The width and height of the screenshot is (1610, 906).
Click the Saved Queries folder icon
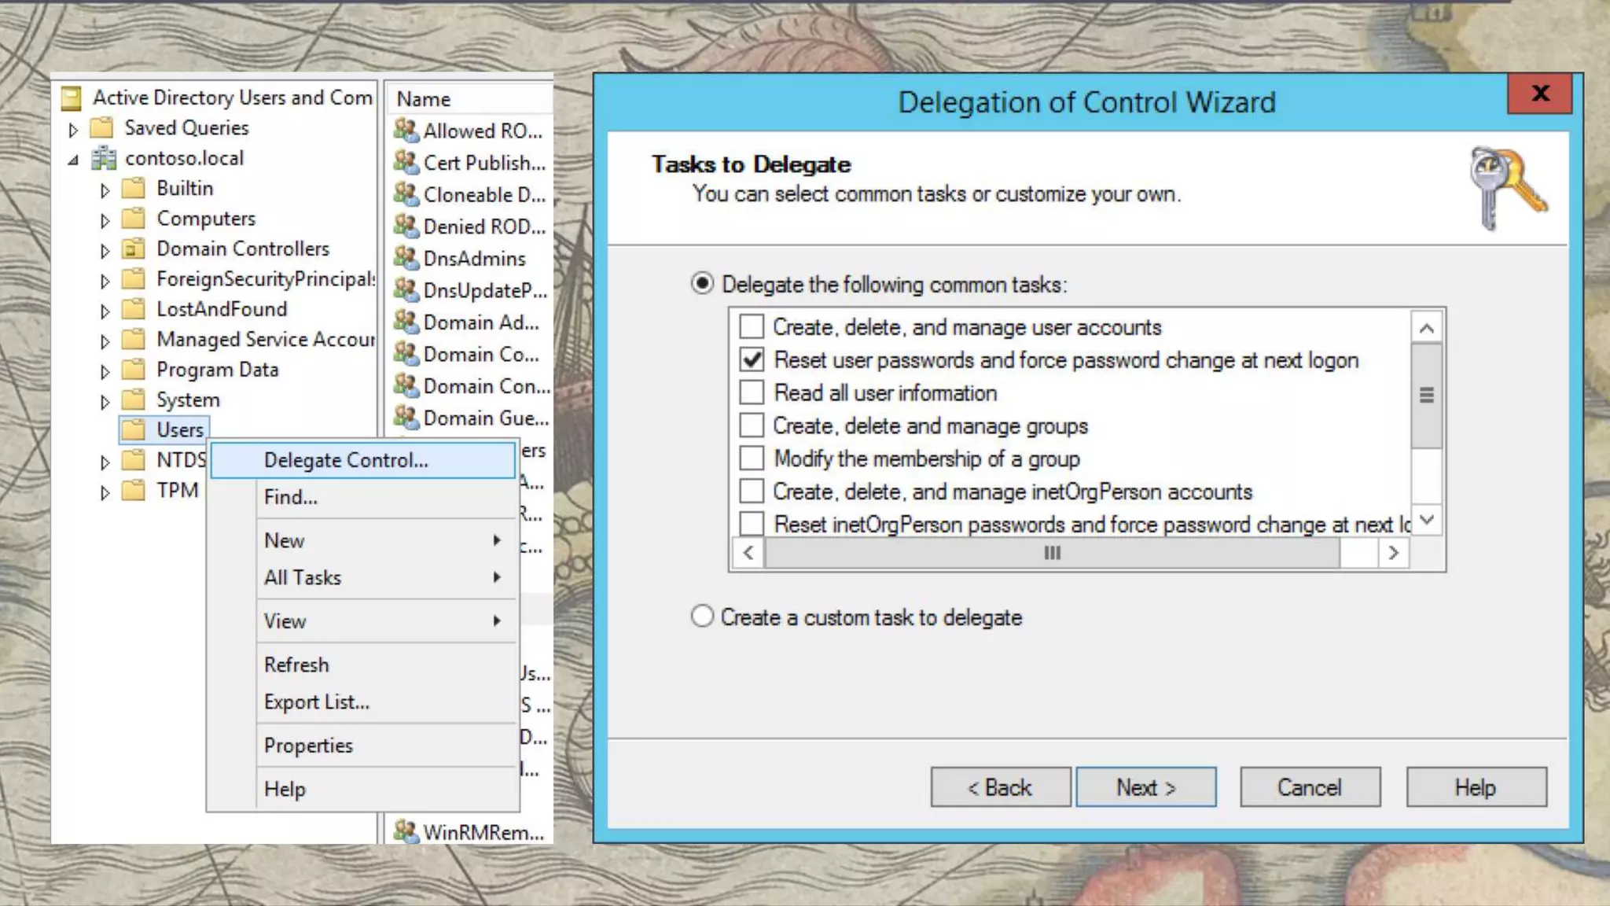click(x=102, y=127)
